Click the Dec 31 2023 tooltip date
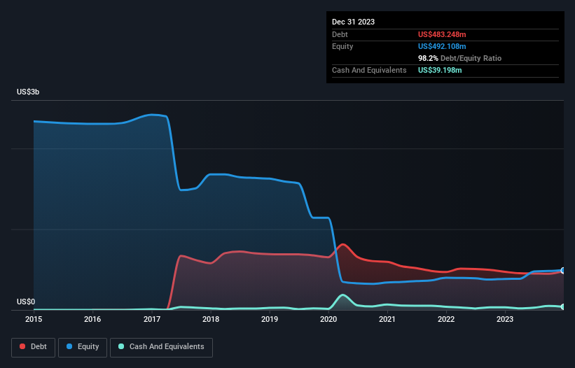 point(353,22)
